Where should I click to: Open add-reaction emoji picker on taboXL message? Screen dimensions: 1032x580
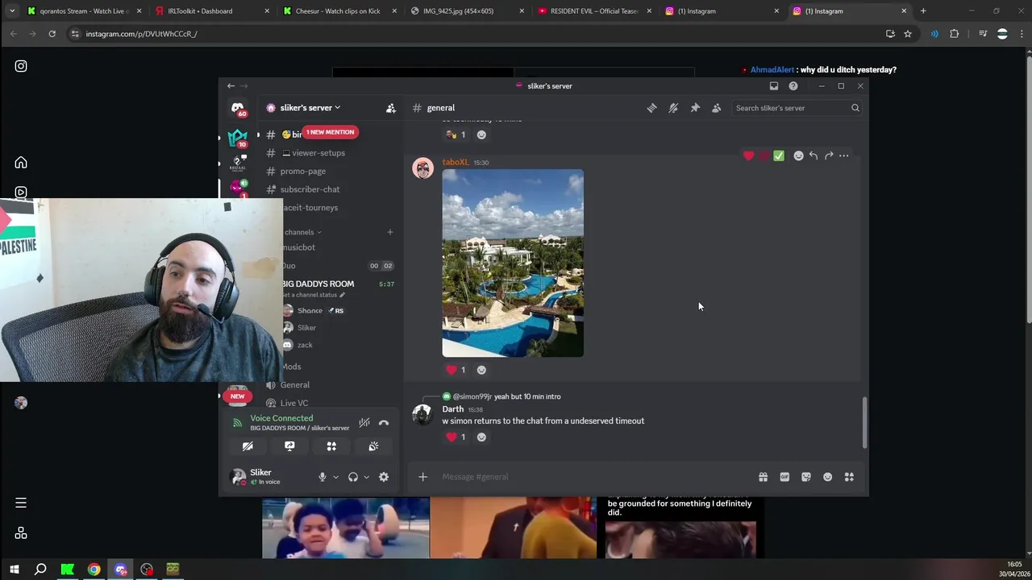click(x=798, y=155)
